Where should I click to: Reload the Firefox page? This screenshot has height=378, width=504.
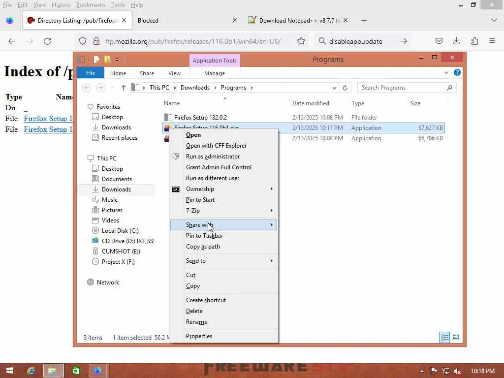tap(47, 41)
